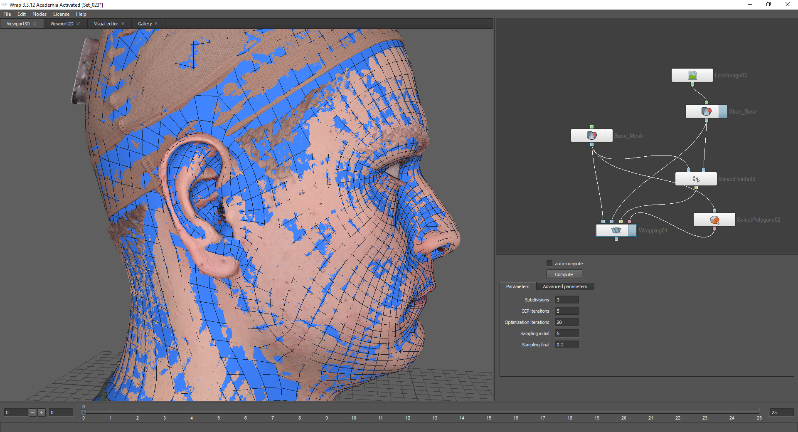This screenshot has height=432, width=798.
Task: Toggle visibility flag on Wrapping01 node
Action: 633,230
